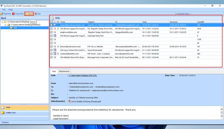Screen dimensions: 224x129
Task: Click the Add File toolbar button
Action: pos(6,14)
